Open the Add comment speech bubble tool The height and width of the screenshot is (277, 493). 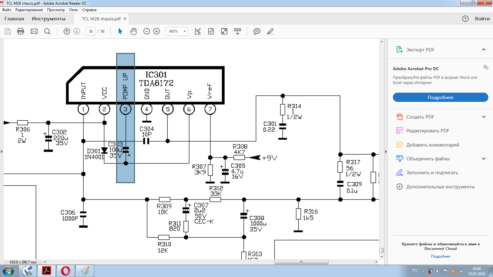click(257, 31)
